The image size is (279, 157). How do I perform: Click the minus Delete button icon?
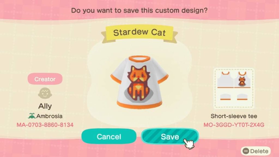(246, 151)
